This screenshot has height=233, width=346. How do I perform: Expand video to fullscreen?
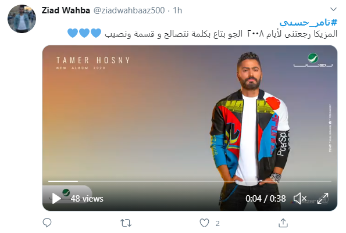(323, 198)
